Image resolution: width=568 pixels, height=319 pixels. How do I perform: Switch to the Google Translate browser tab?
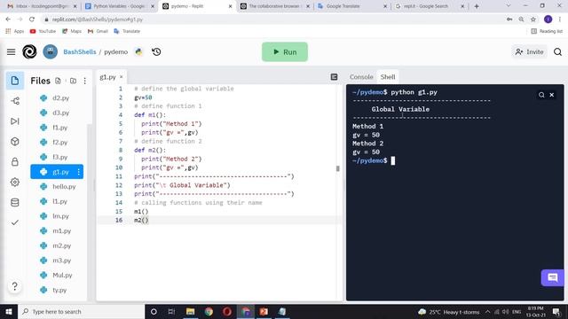[352, 6]
